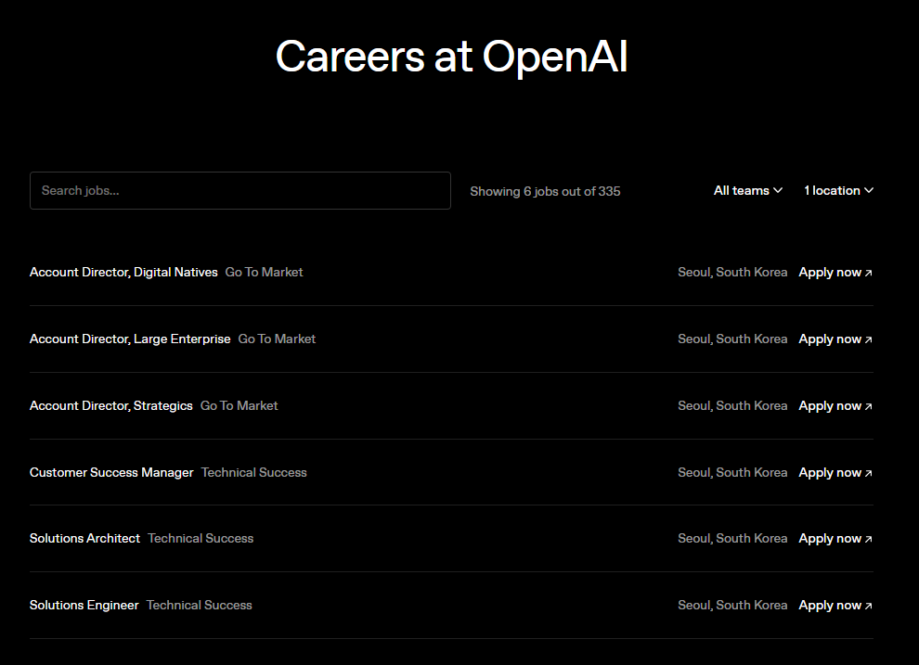The width and height of the screenshot is (919, 665).
Task: Apply now for Solutions Engineer
Action: [835, 605]
